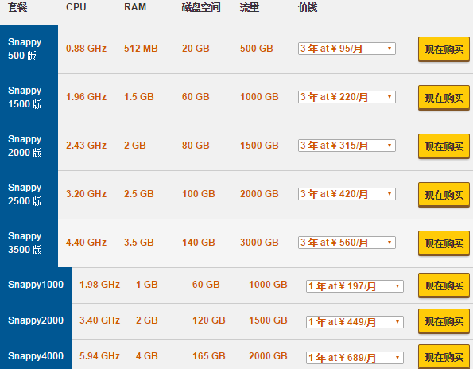Open the 1 年 at ¥197/月 dropdown
The width and height of the screenshot is (473, 369).
coord(355,286)
